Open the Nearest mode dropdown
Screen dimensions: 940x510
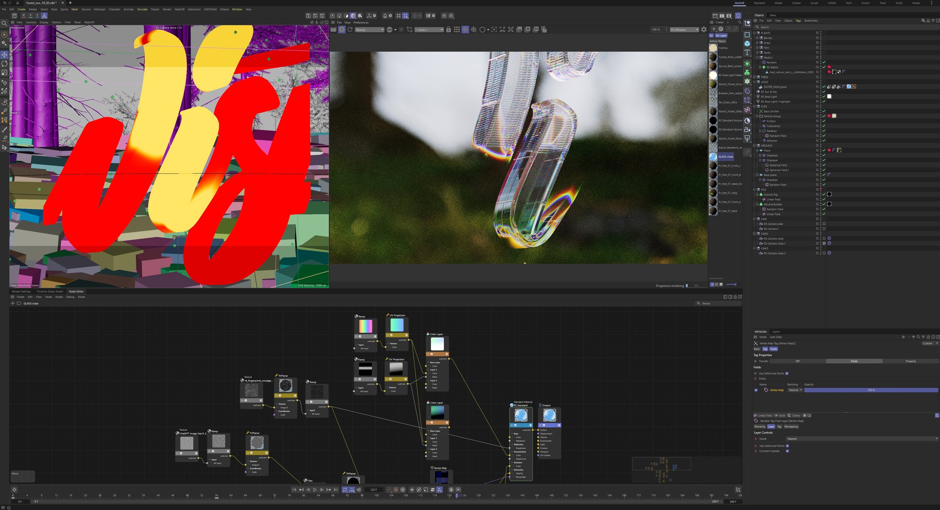862,439
